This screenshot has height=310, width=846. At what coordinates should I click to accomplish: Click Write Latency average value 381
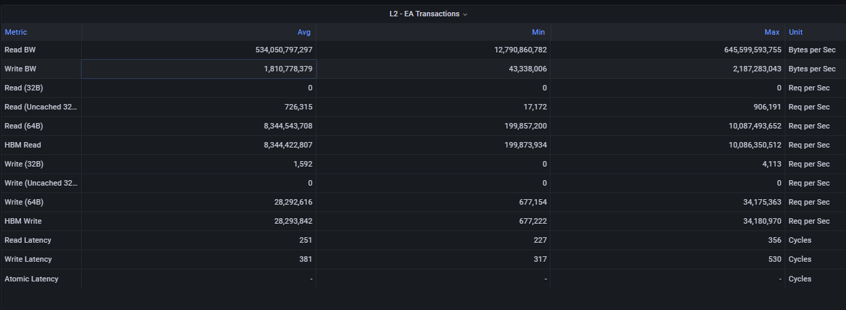(306, 259)
